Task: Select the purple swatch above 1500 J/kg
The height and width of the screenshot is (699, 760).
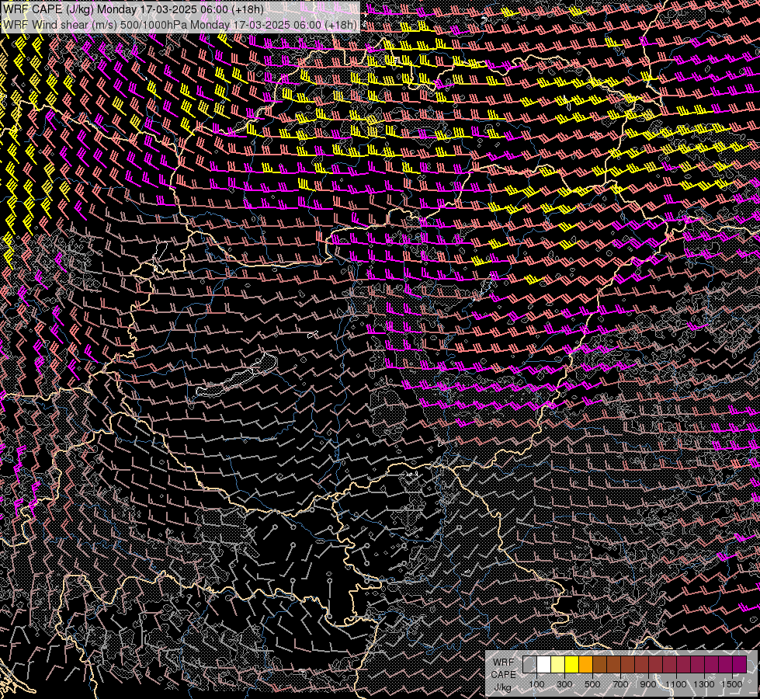Action: 739,664
